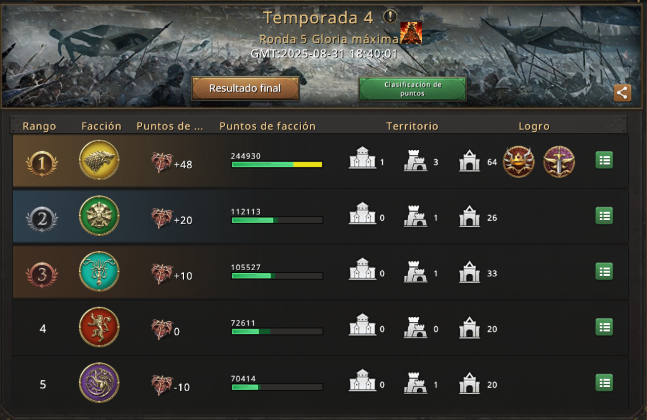Click the purple Targaryen dragon faction emblem
The image size is (647, 420).
click(x=99, y=383)
